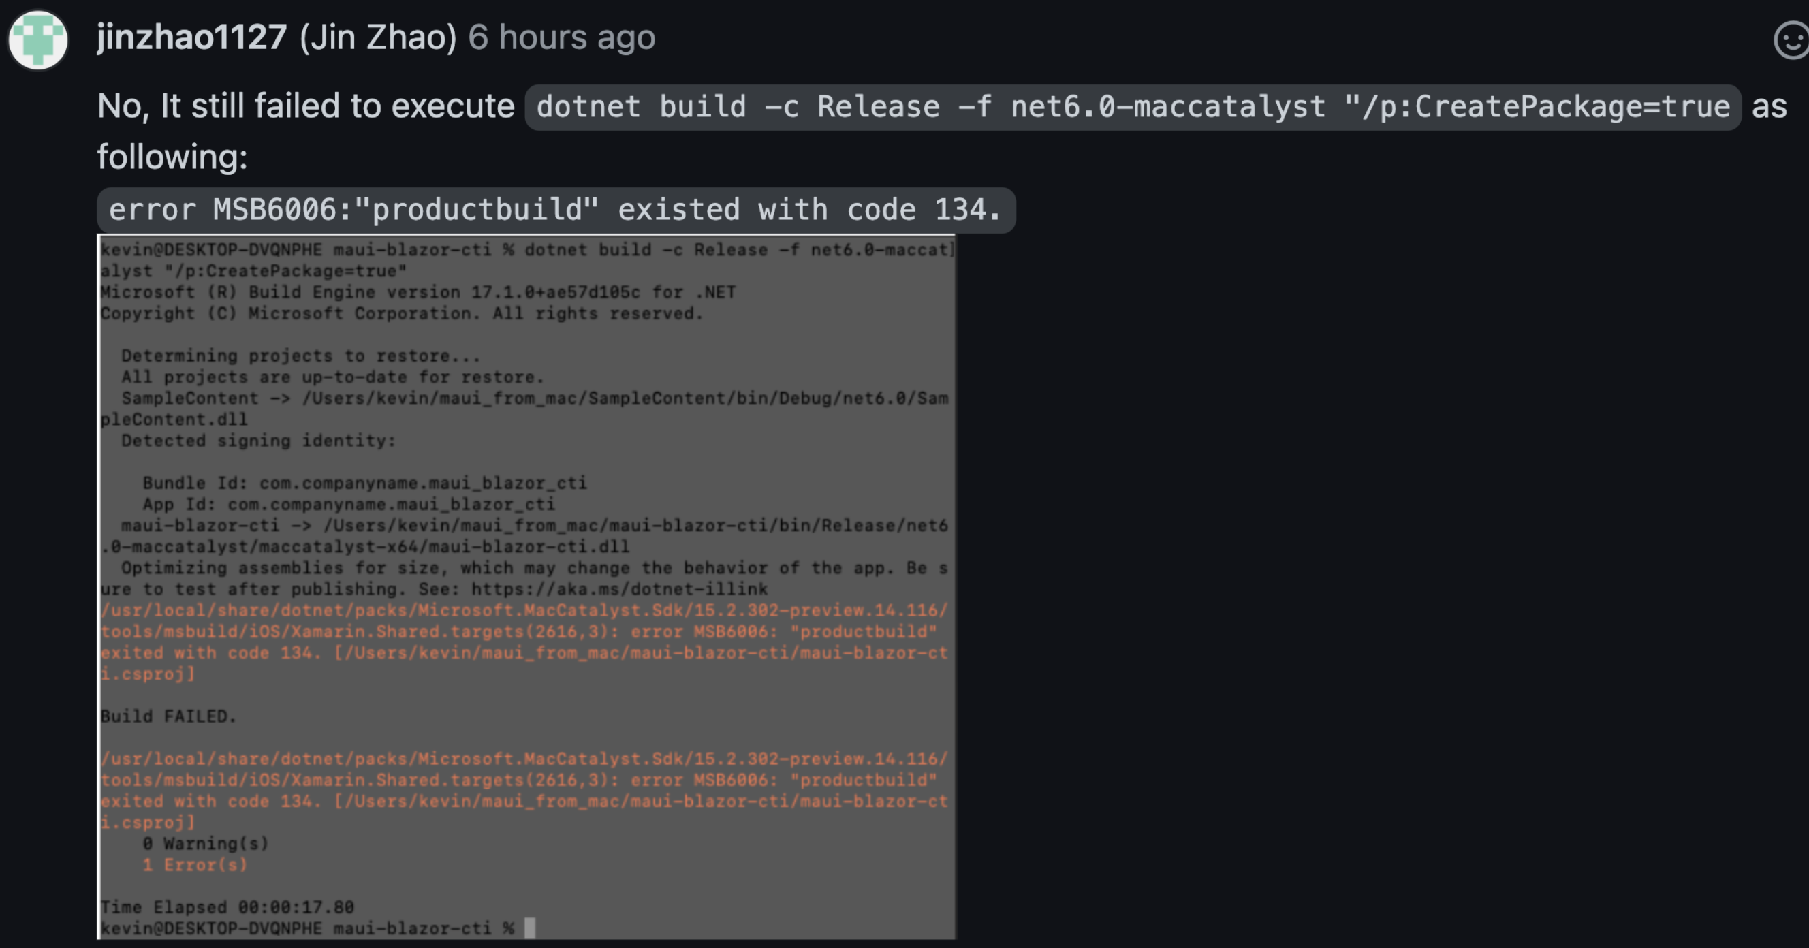Select the red "1 Error(s)" text

(x=195, y=865)
